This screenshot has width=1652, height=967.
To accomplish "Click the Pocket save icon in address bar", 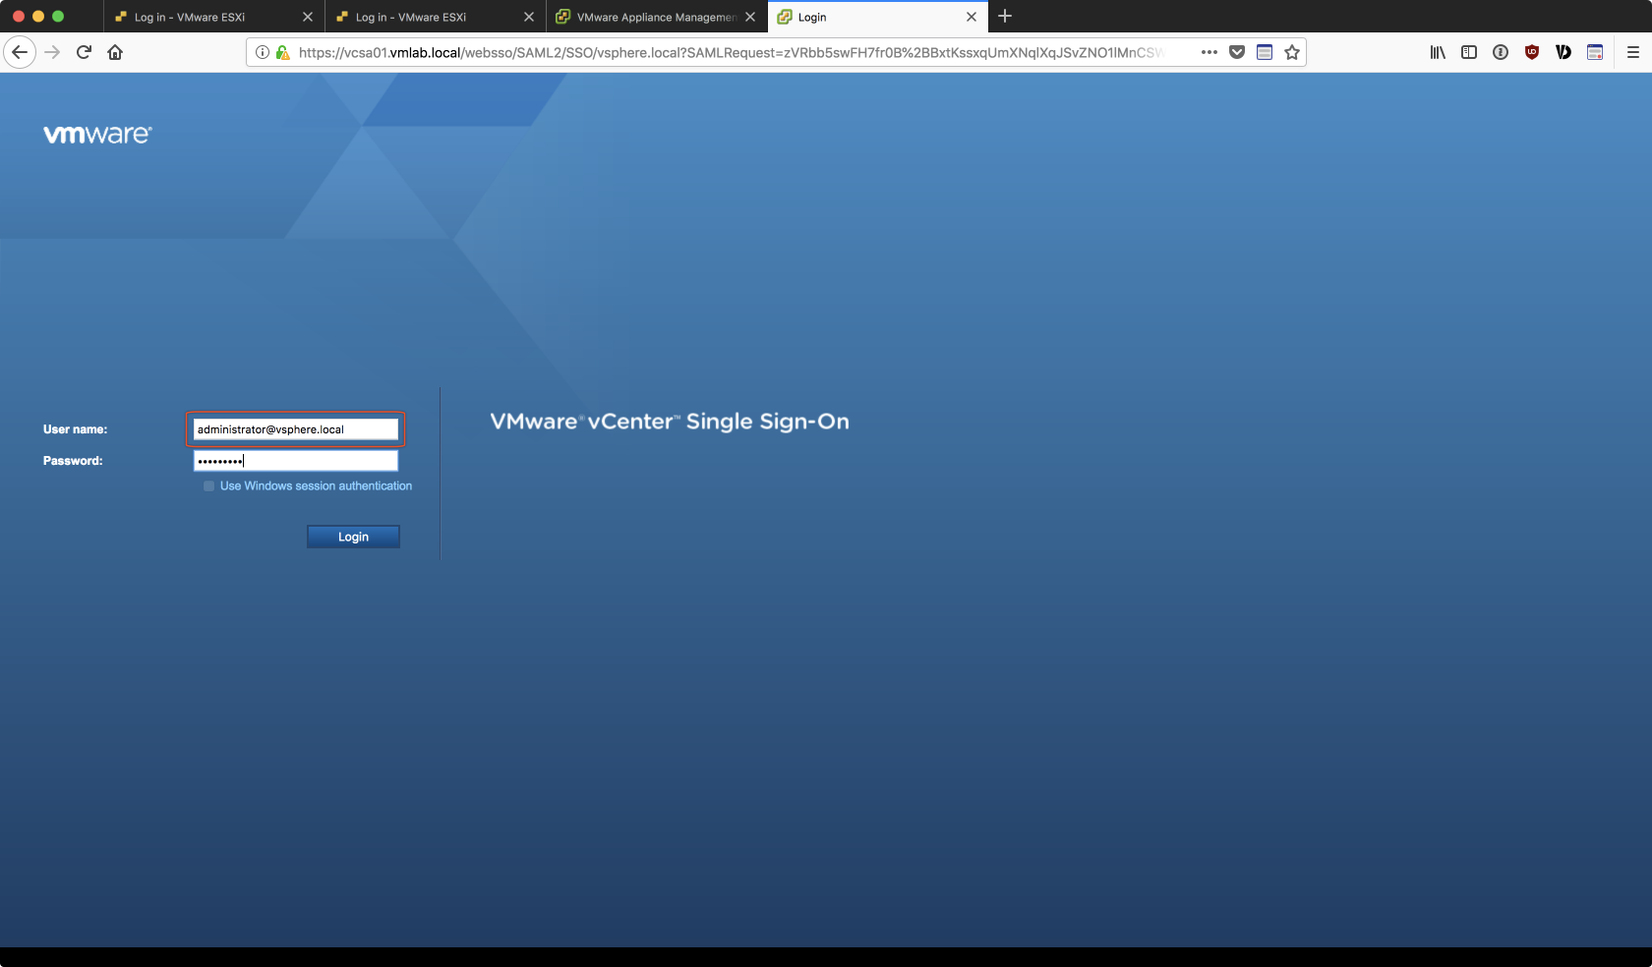I will click(1237, 52).
